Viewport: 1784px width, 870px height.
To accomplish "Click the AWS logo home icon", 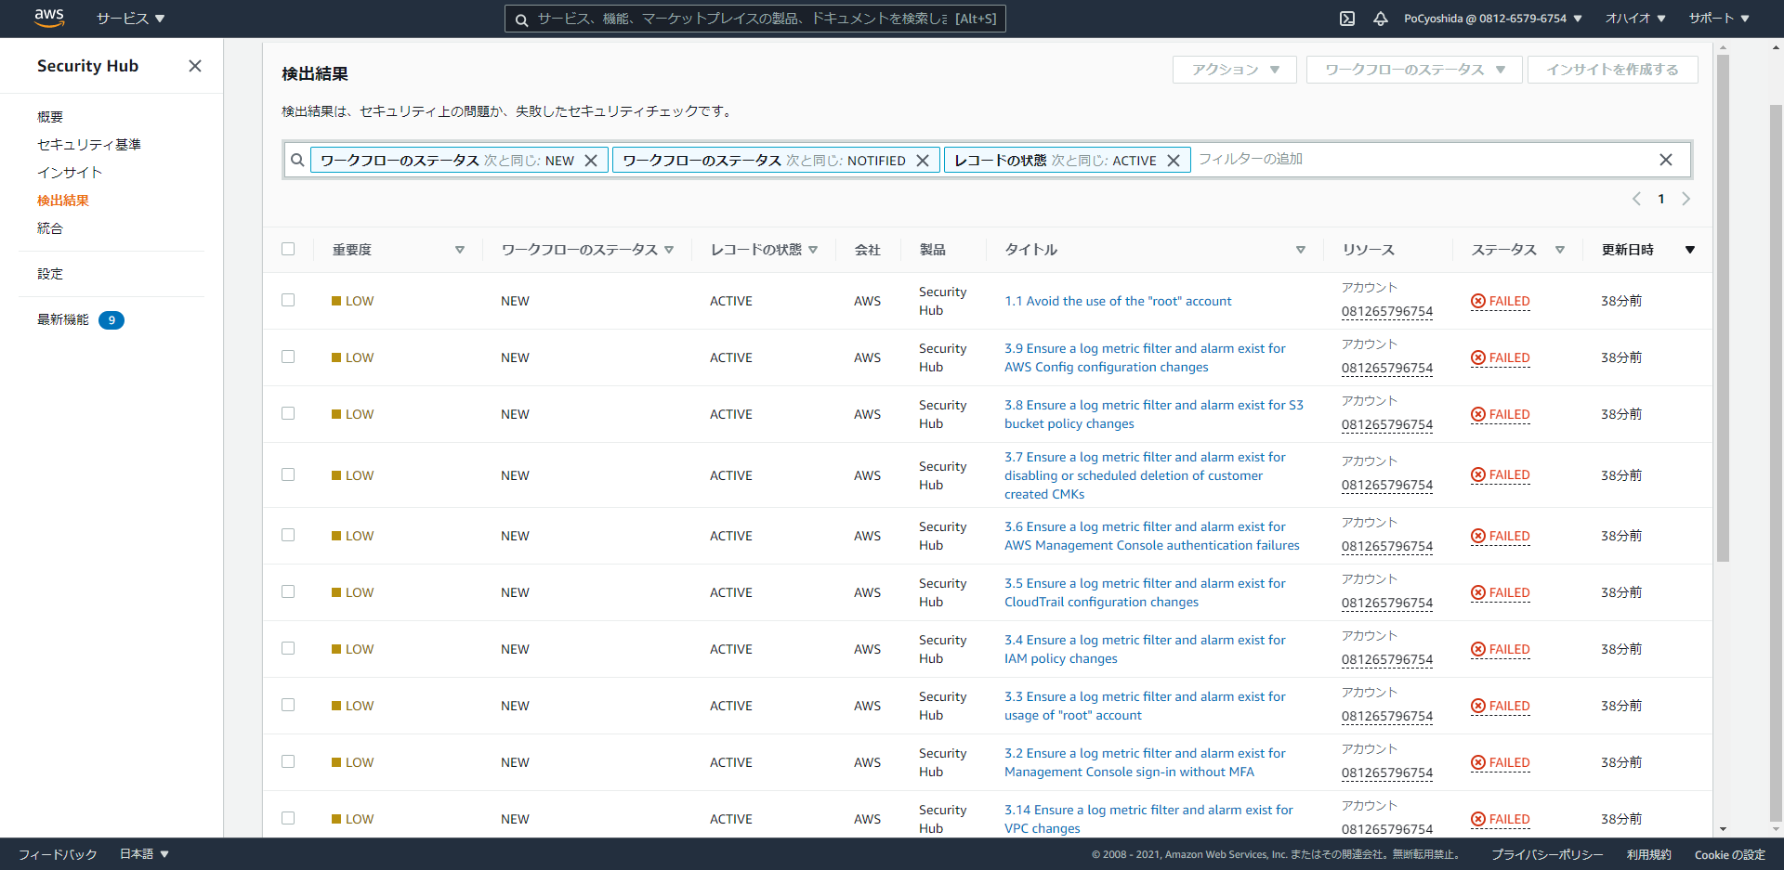I will (x=49, y=18).
